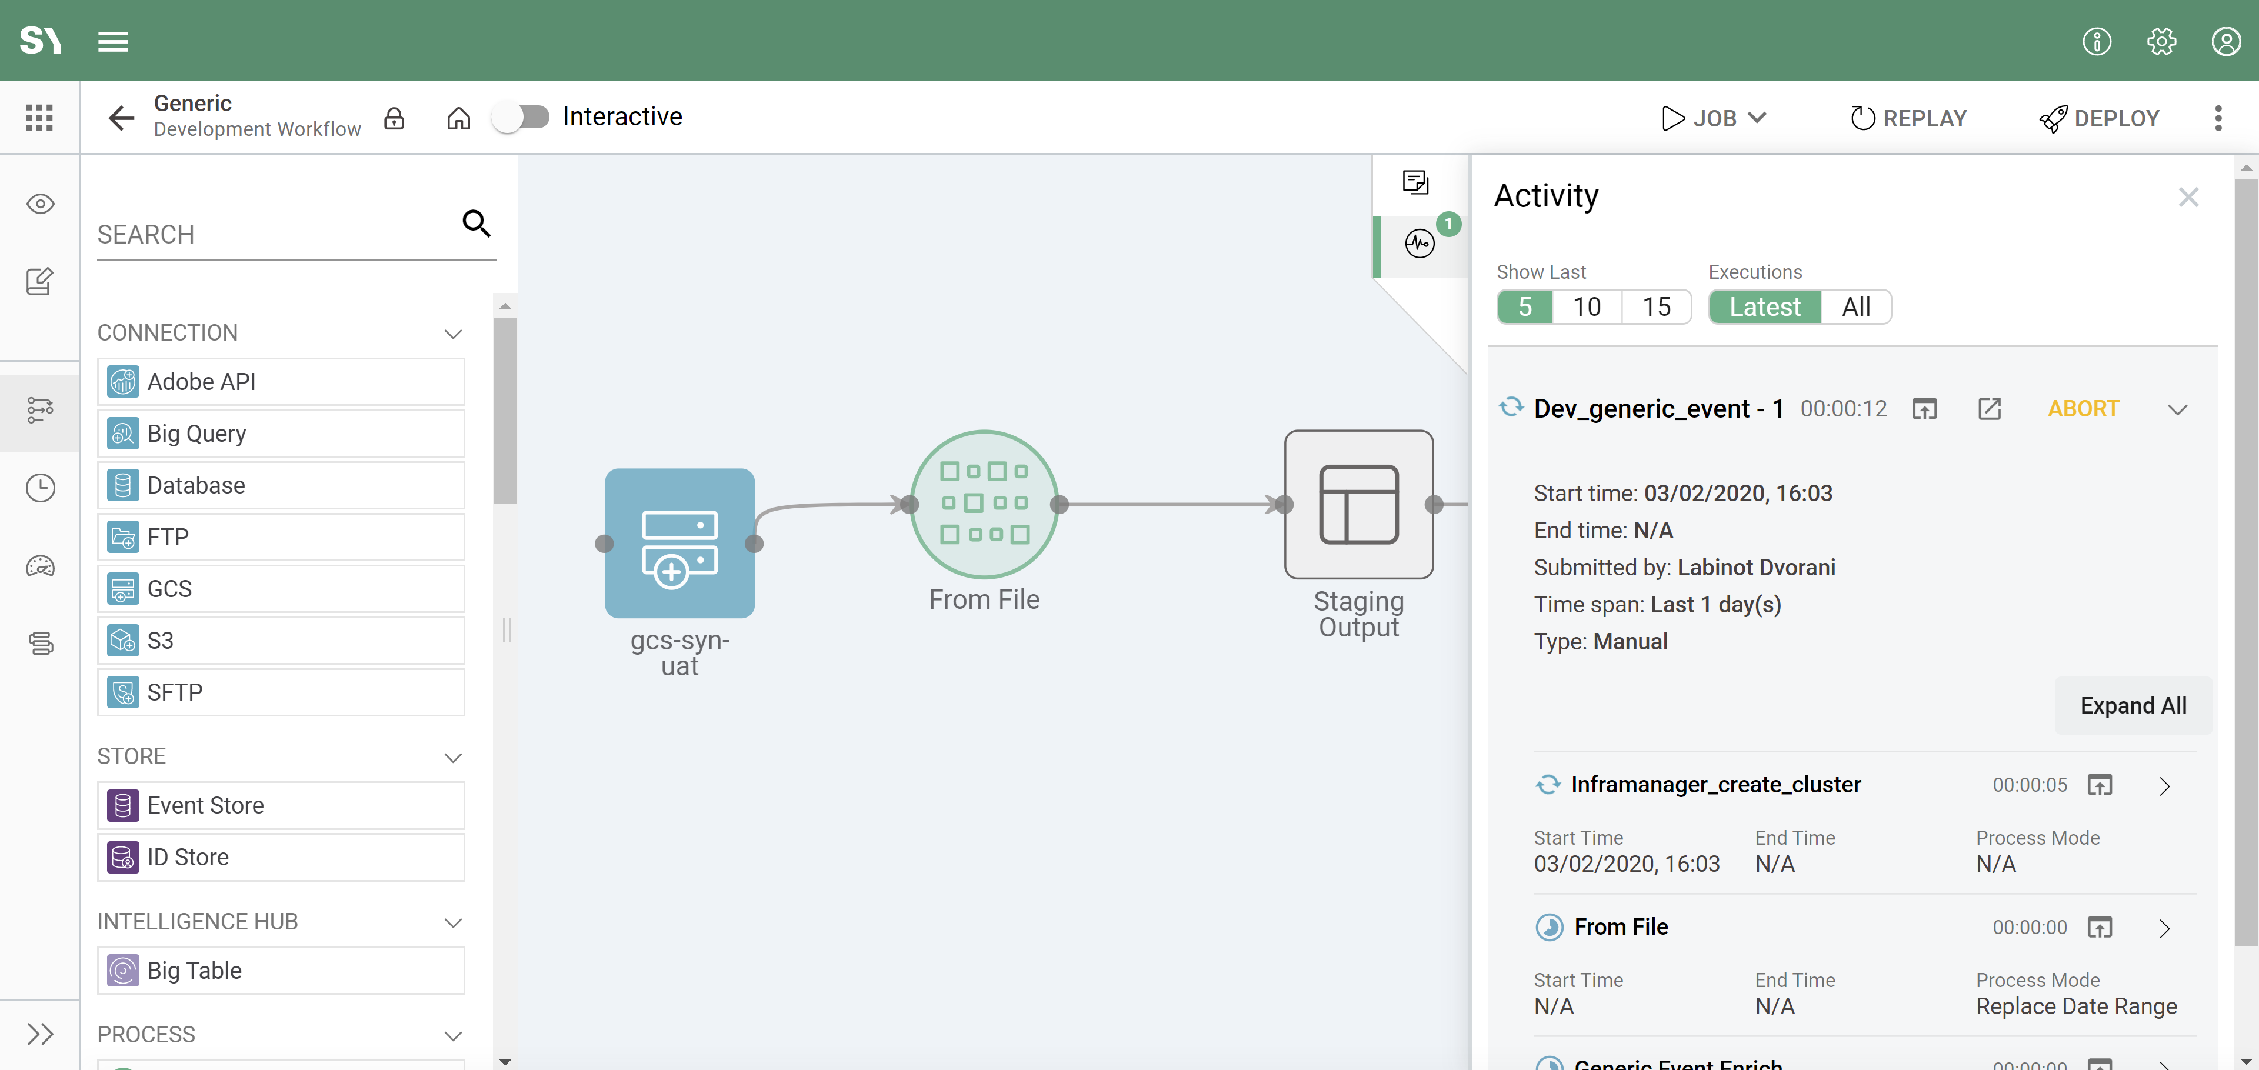Image resolution: width=2259 pixels, height=1070 pixels.
Task: Open the apps grid icon
Action: tap(39, 118)
